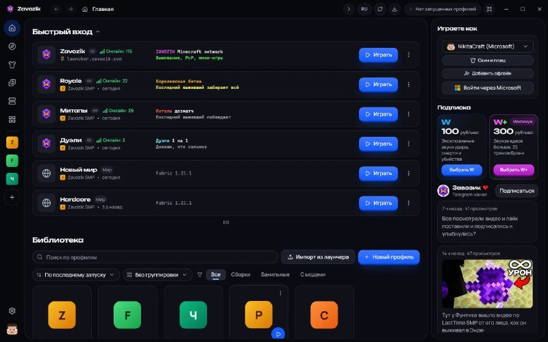The width and height of the screenshot is (548, 342).
Task: Click Войти через Microsoft
Action: (488, 88)
